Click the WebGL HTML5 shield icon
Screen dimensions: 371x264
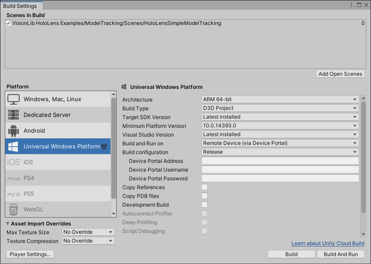coord(14,210)
